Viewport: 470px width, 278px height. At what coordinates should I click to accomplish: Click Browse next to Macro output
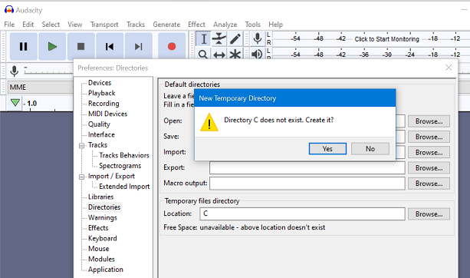pos(429,184)
